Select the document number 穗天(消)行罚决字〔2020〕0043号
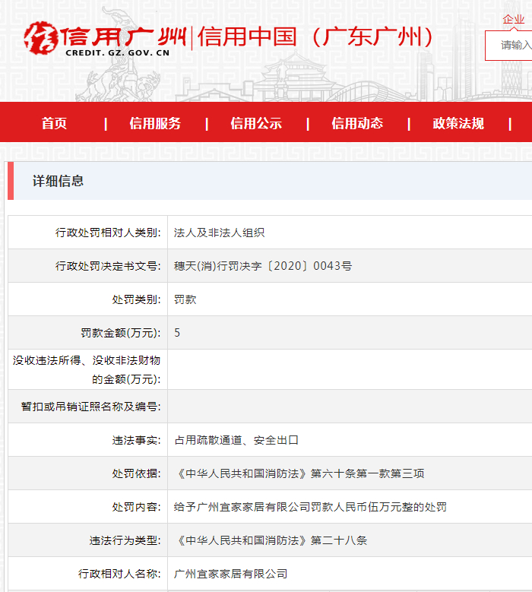This screenshot has height=592, width=532. 263,266
